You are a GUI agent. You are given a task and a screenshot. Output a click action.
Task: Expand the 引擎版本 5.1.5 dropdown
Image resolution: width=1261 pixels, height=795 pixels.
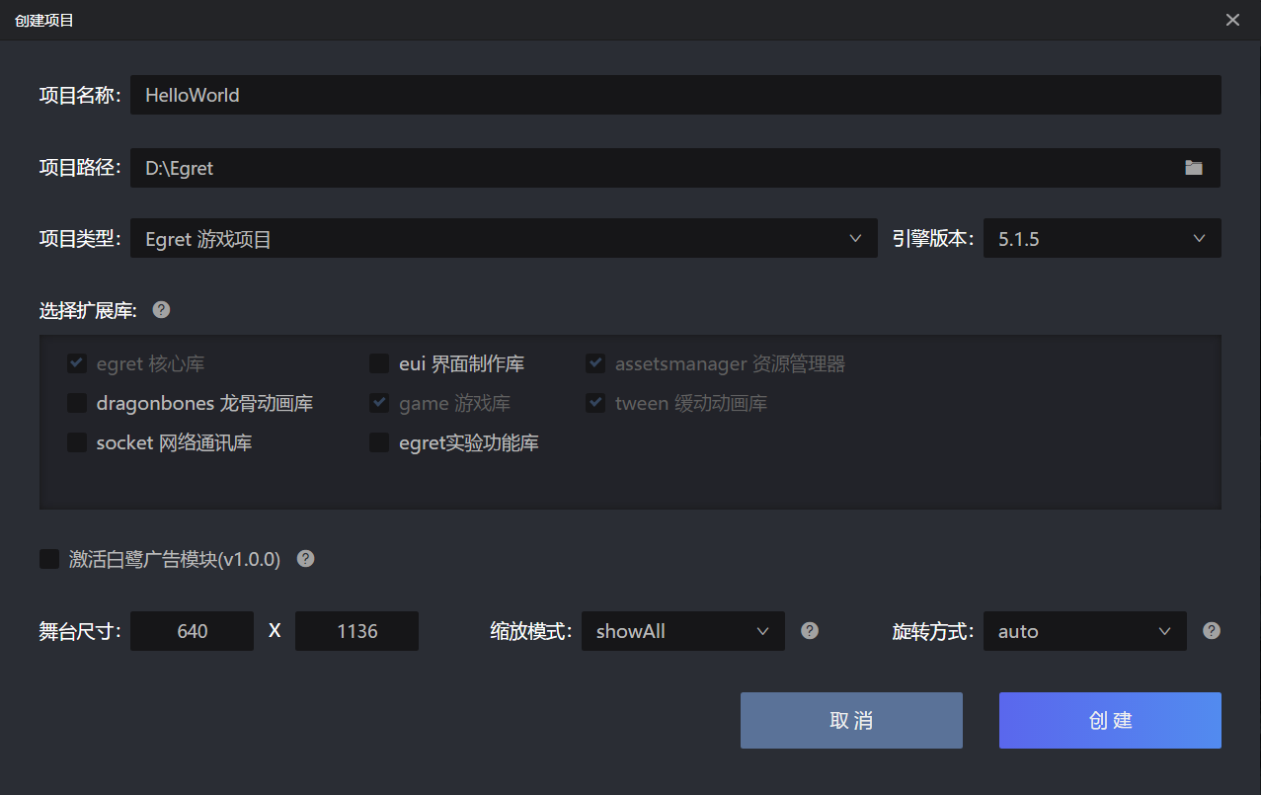click(1101, 238)
